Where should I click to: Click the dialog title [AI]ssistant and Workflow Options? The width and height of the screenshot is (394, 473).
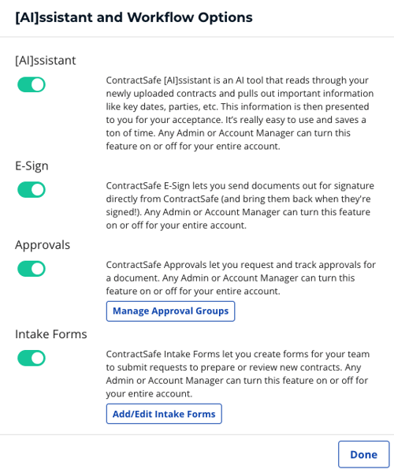[134, 17]
